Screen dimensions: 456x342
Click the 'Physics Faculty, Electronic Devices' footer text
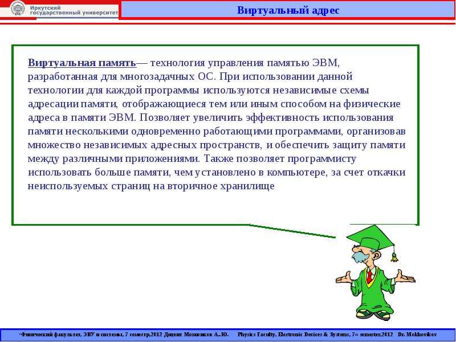278,335
